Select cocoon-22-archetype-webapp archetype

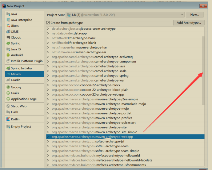coord(125,94)
